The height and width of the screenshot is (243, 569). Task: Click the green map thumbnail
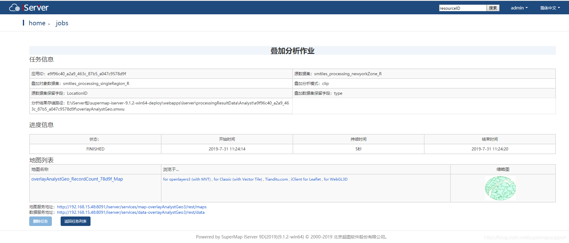click(x=500, y=188)
